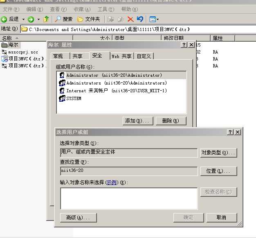
Task: Toggle the Folders pane button
Action: coord(89,19)
